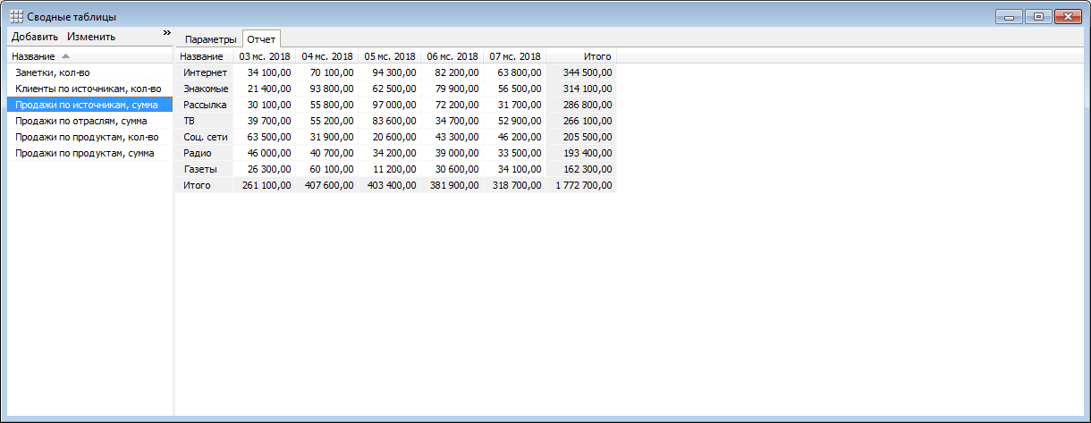The image size is (1091, 423).
Task: Minimize the Сводные таблицы window
Action: [1011, 16]
